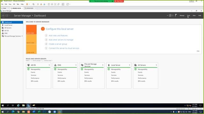Click the VMware suspend (pause) button
This screenshot has width=204, height=114.
(x=27, y=4)
